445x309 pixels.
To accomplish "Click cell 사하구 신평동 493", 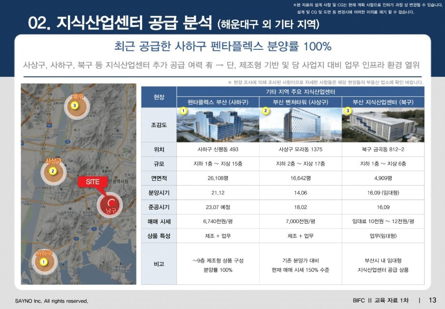I will (218, 150).
